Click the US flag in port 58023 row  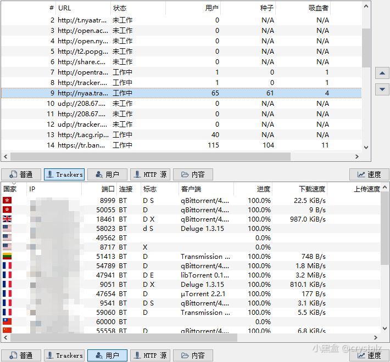click(7, 228)
